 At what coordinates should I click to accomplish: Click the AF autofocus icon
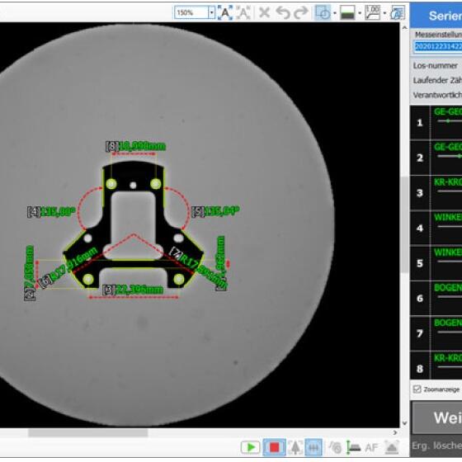[x=371, y=448]
